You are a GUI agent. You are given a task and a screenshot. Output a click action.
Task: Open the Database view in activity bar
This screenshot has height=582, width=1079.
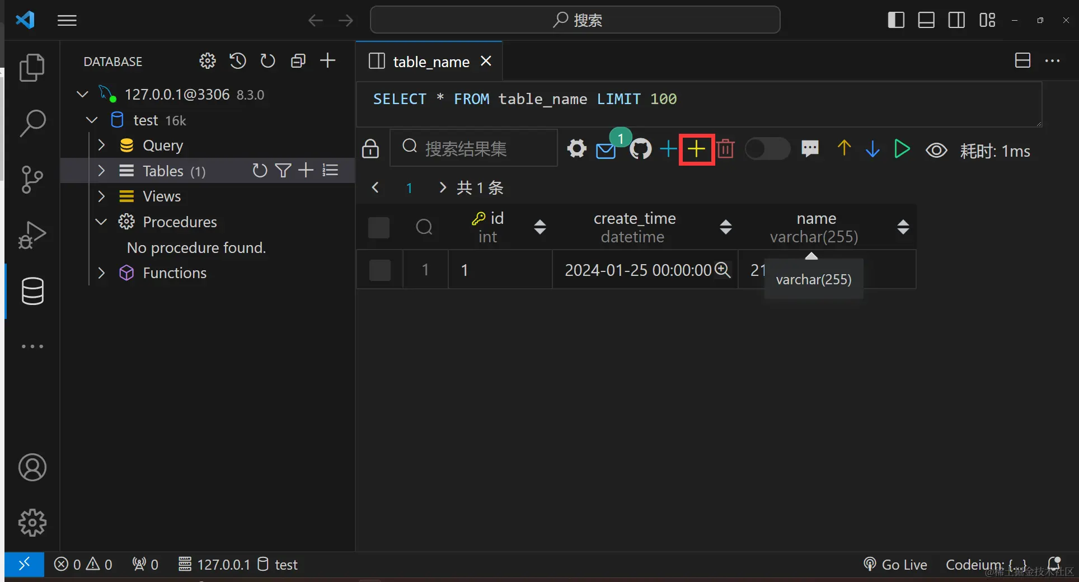[32, 291]
